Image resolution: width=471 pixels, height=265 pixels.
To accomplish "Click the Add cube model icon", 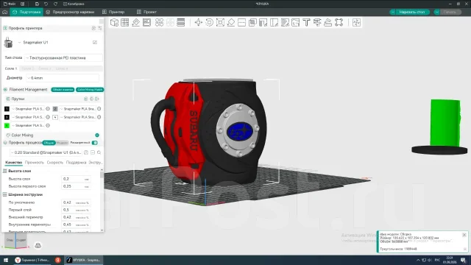I will click(x=114, y=23).
